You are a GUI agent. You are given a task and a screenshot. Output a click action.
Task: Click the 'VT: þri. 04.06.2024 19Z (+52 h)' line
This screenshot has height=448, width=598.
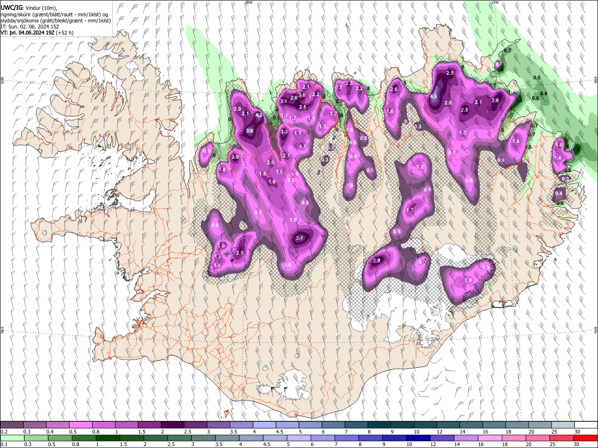[x=37, y=33]
